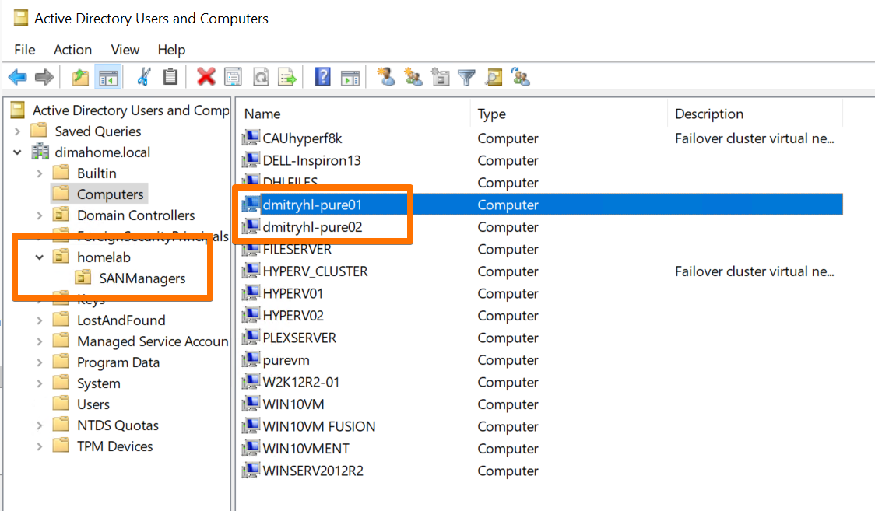
Task: Click the Create new user icon
Action: tap(386, 77)
